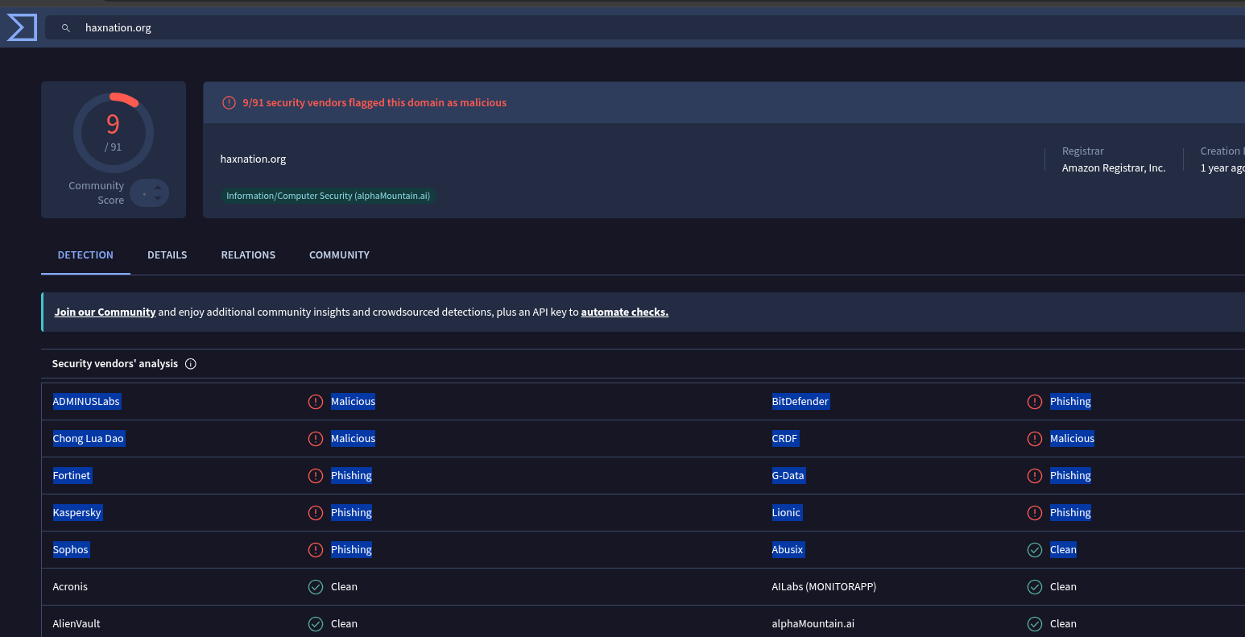This screenshot has height=637, width=1245.
Task: Click the Kaspersky phishing warning icon
Action: coord(316,512)
